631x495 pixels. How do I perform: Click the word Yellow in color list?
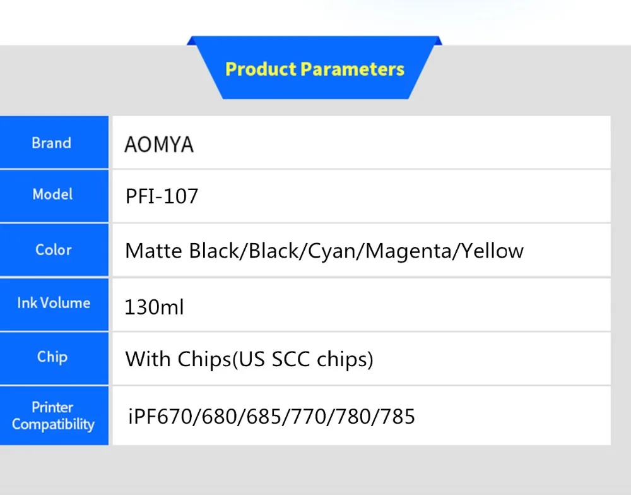(x=492, y=251)
